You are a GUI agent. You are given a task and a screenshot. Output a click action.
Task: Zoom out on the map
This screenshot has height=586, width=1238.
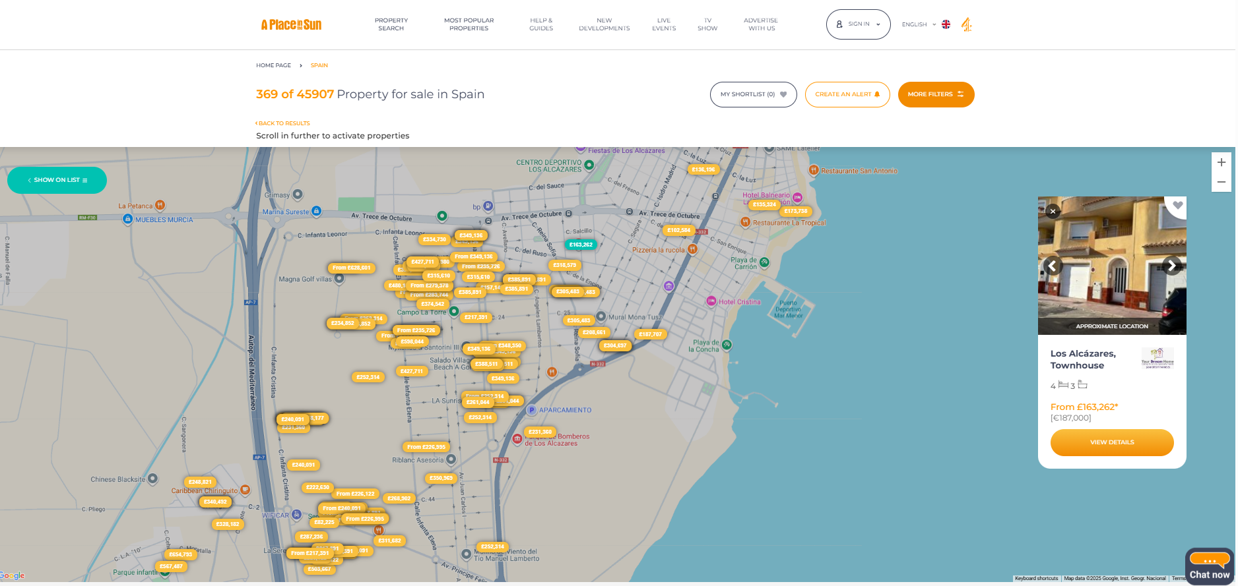[1221, 182]
